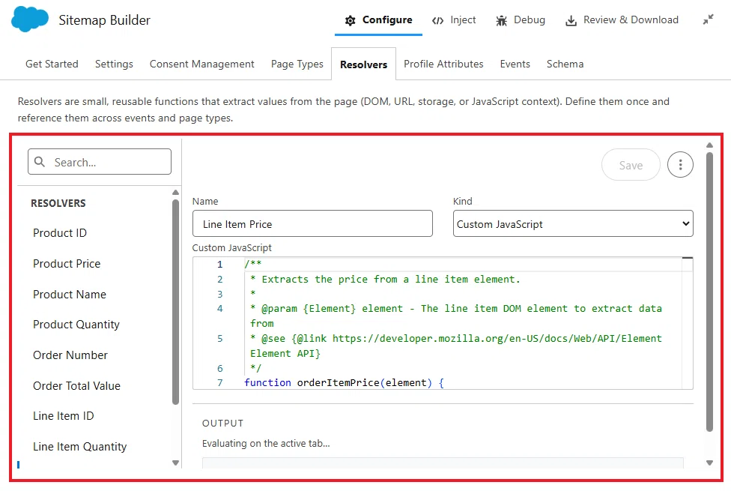Open the three-dot more options menu

[680, 165]
